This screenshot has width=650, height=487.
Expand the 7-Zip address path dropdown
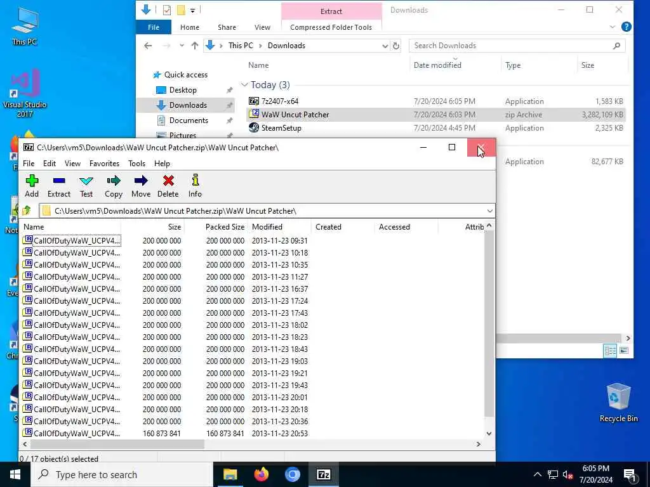click(x=489, y=211)
